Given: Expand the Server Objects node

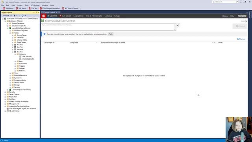Looking at the screenshot, I should 5,95.
